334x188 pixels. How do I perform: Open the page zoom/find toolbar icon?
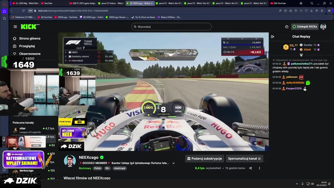click(280, 11)
